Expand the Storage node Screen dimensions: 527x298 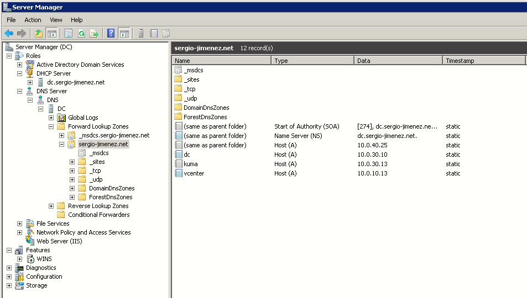[x=9, y=286]
